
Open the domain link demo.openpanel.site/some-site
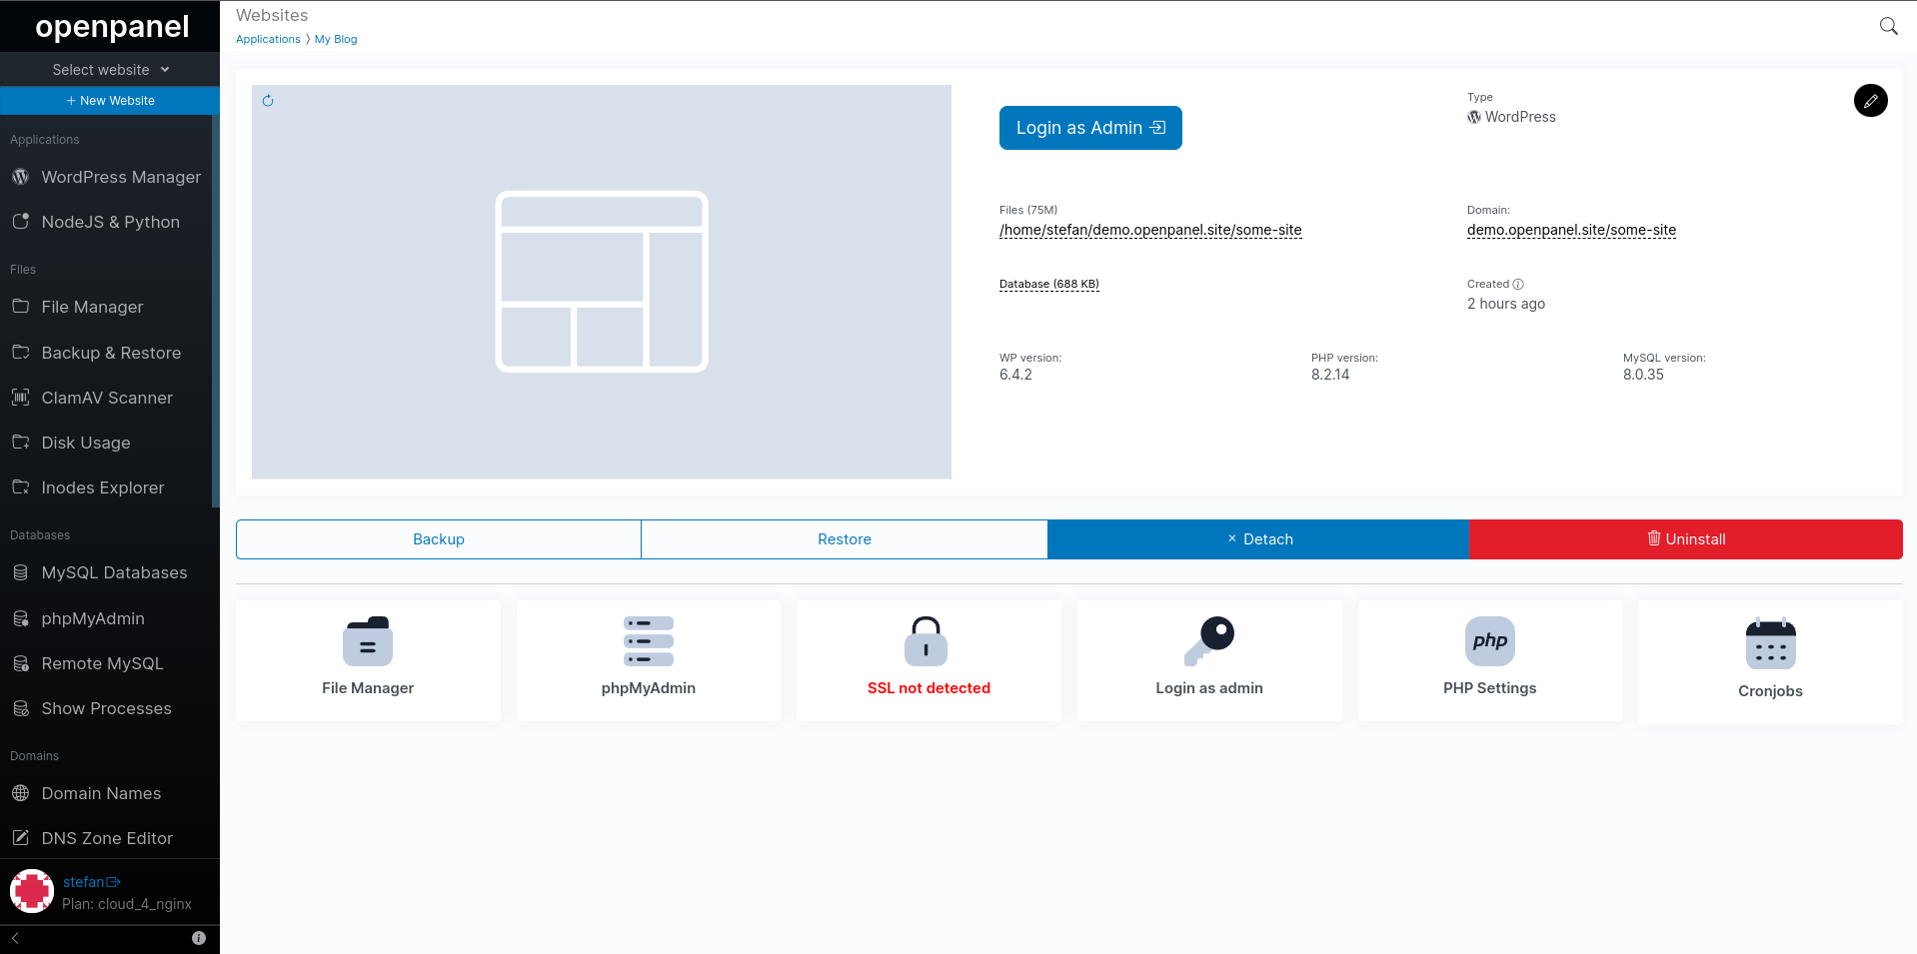(x=1571, y=230)
